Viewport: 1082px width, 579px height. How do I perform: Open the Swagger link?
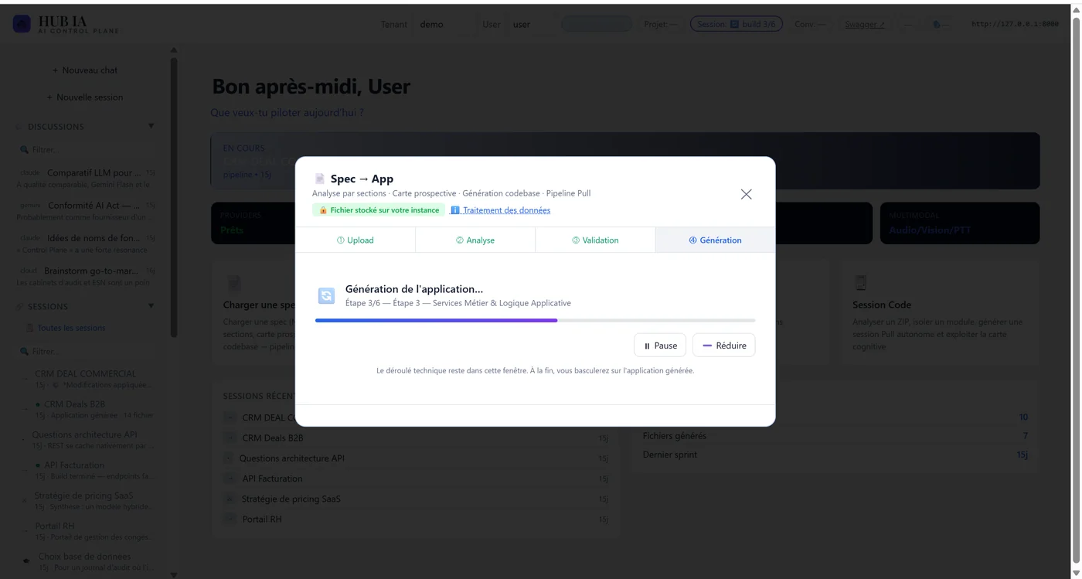tap(864, 24)
